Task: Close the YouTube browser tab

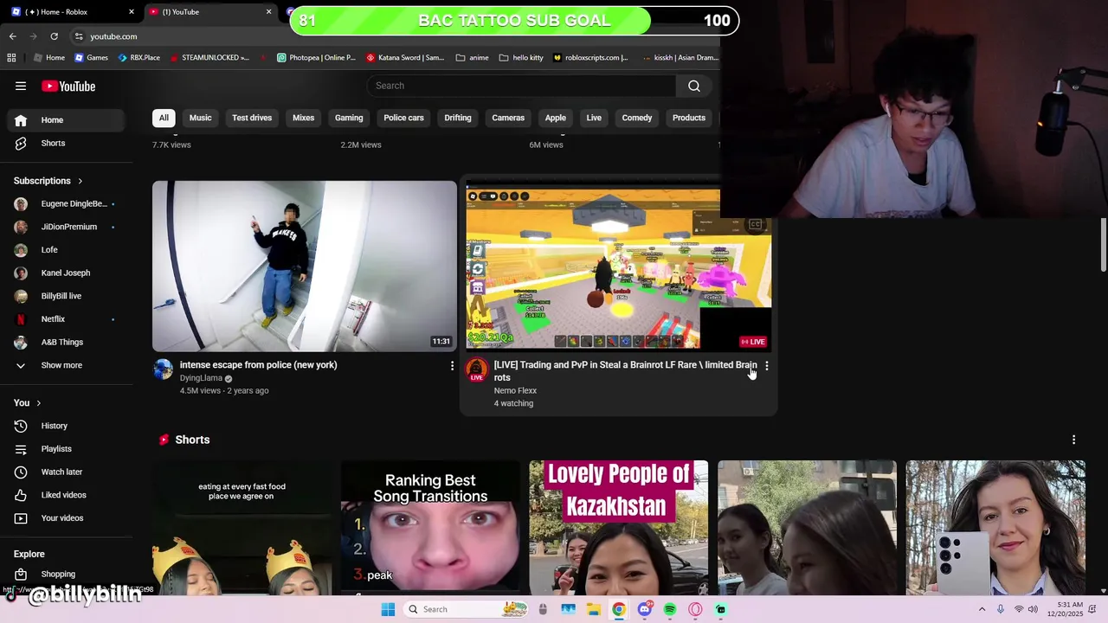Action: 269,12
